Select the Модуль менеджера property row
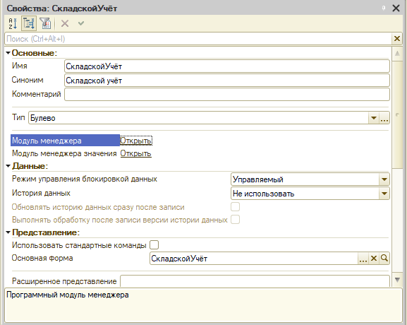The height and width of the screenshot is (325, 407). (65, 141)
